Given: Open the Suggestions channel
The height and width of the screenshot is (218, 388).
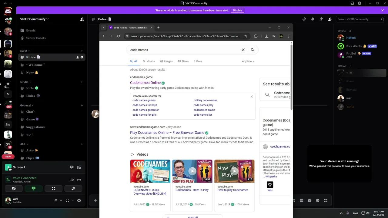Looking at the screenshot, I should [52, 127].
